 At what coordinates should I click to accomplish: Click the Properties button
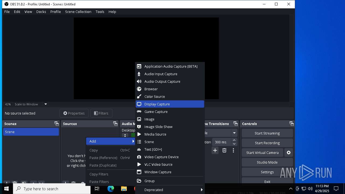coord(74,113)
